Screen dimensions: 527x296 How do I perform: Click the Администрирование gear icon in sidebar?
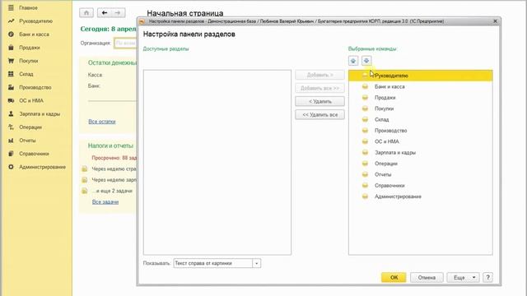[x=11, y=167]
